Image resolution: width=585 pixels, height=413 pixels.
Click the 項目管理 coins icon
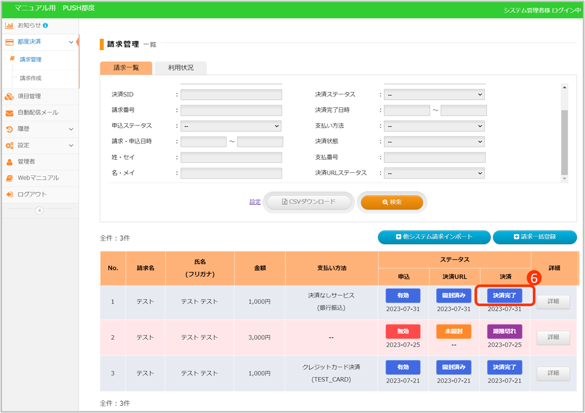[9, 96]
